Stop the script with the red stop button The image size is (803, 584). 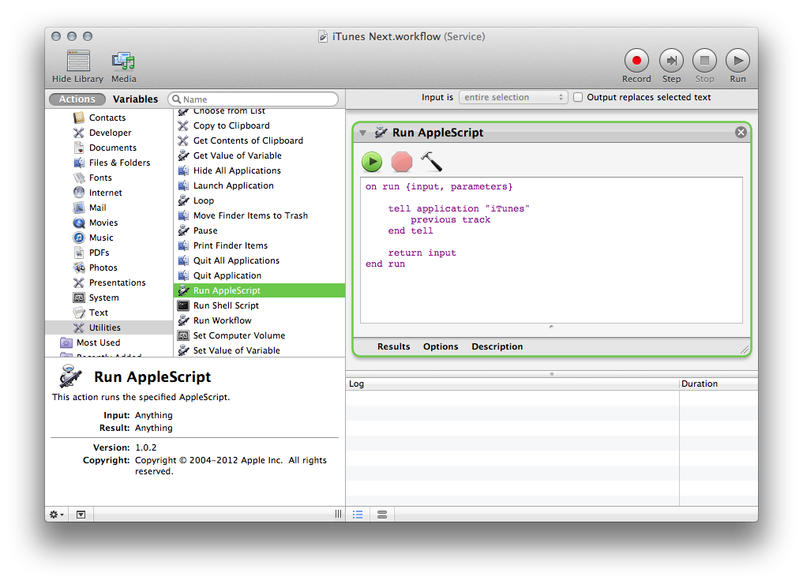pos(401,162)
